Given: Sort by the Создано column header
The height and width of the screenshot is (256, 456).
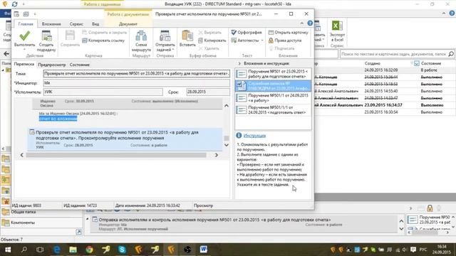Looking at the screenshot, I should pos(372,63).
